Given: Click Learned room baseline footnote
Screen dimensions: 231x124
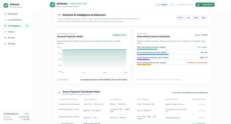Looking at the screenshot, I should click(159, 80).
